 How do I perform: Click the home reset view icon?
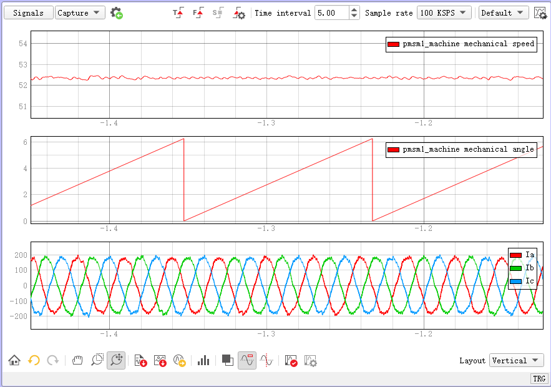coord(14,360)
